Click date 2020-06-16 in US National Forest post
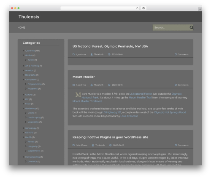 [117, 54]
